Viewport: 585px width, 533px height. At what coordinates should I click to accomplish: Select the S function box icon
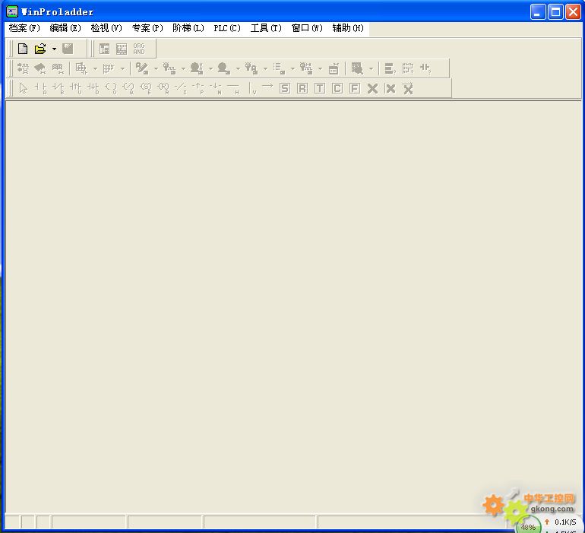click(284, 88)
